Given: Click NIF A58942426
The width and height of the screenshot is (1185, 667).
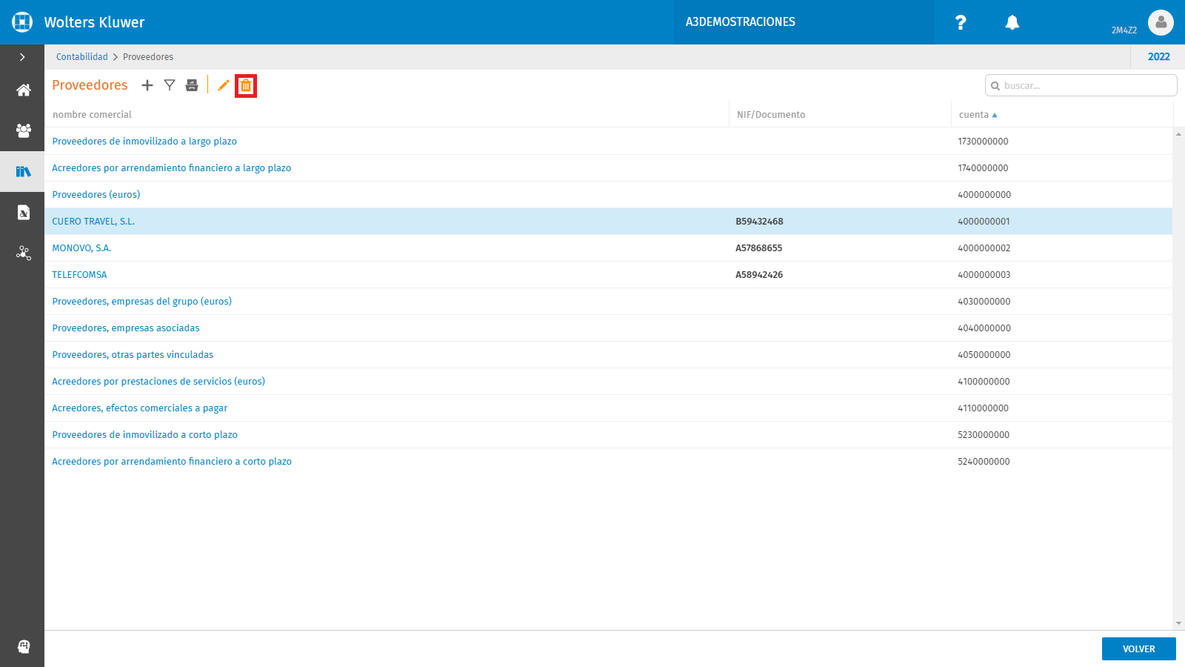Looking at the screenshot, I should 759,275.
